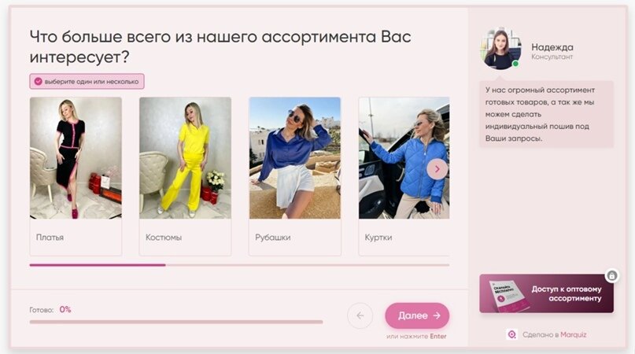Choose the Куртки label option
This screenshot has width=635, height=354.
[378, 238]
